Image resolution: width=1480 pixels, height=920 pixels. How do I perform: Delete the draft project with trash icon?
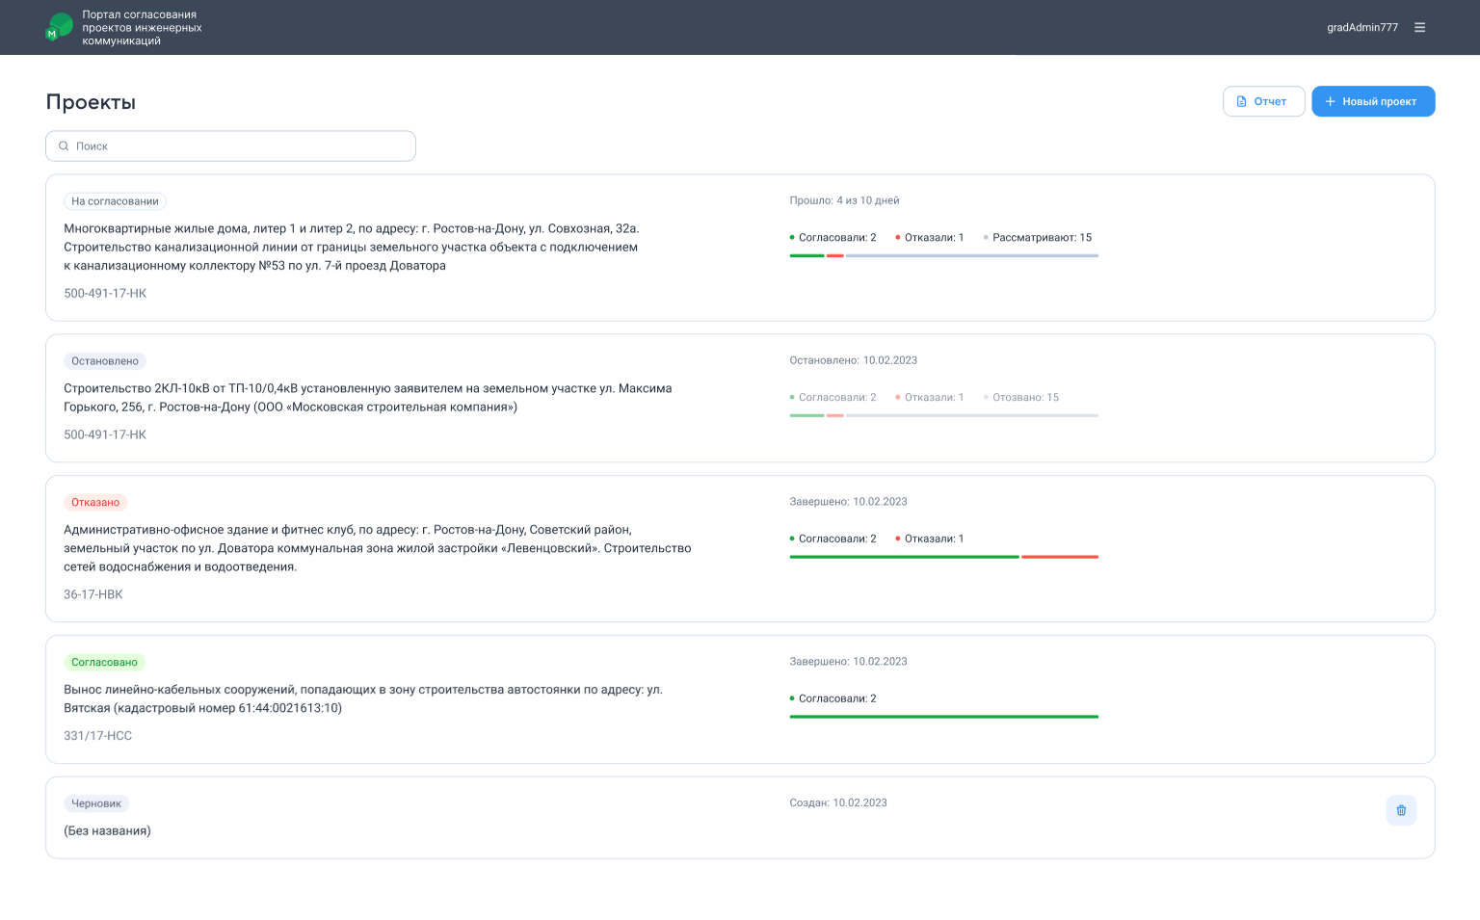[1401, 810]
